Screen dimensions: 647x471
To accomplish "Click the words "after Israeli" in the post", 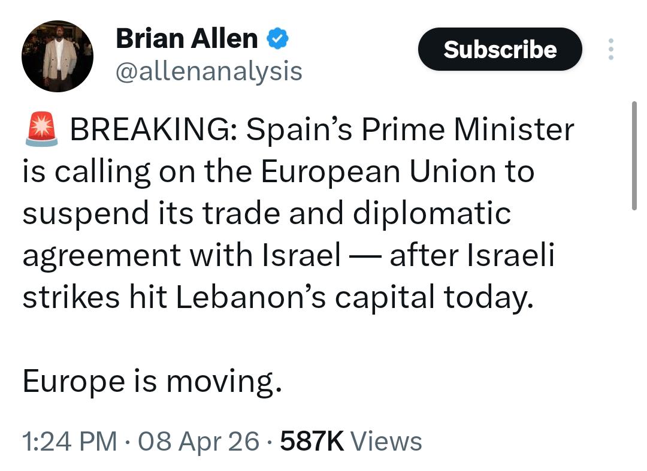I will (472, 256).
